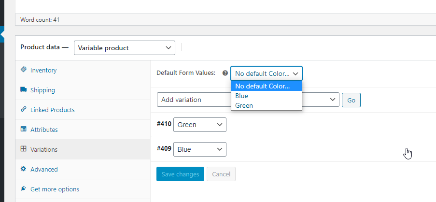Switch to the Shipping tab
This screenshot has width=436, height=202.
(x=42, y=90)
